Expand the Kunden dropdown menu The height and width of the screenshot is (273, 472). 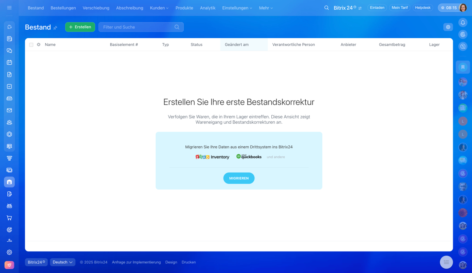click(x=159, y=8)
